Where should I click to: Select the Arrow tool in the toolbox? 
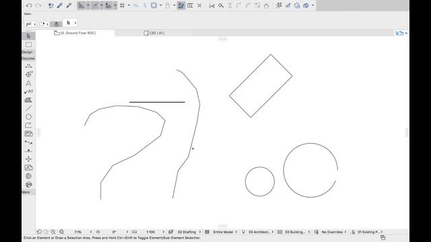tap(28, 36)
